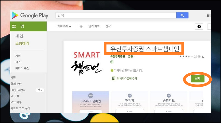Open the 종합차트 screenshot thumbnail
Image resolution: width=221 pixels, height=123 pixels.
click(169, 102)
